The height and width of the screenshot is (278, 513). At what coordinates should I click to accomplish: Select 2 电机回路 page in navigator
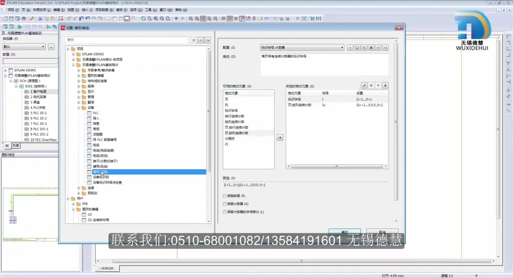(38, 97)
